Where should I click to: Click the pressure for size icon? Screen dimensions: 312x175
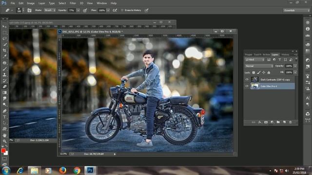146,10
